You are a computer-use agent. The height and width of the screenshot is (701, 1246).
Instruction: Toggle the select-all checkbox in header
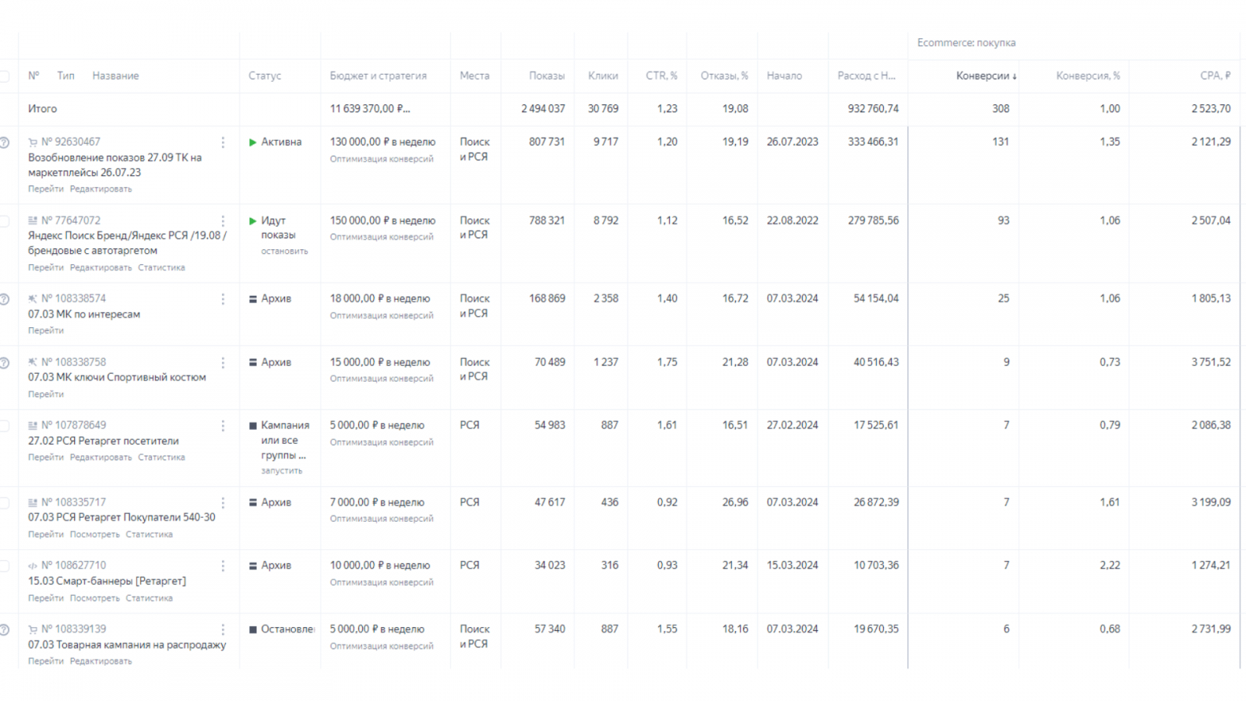tap(4, 76)
